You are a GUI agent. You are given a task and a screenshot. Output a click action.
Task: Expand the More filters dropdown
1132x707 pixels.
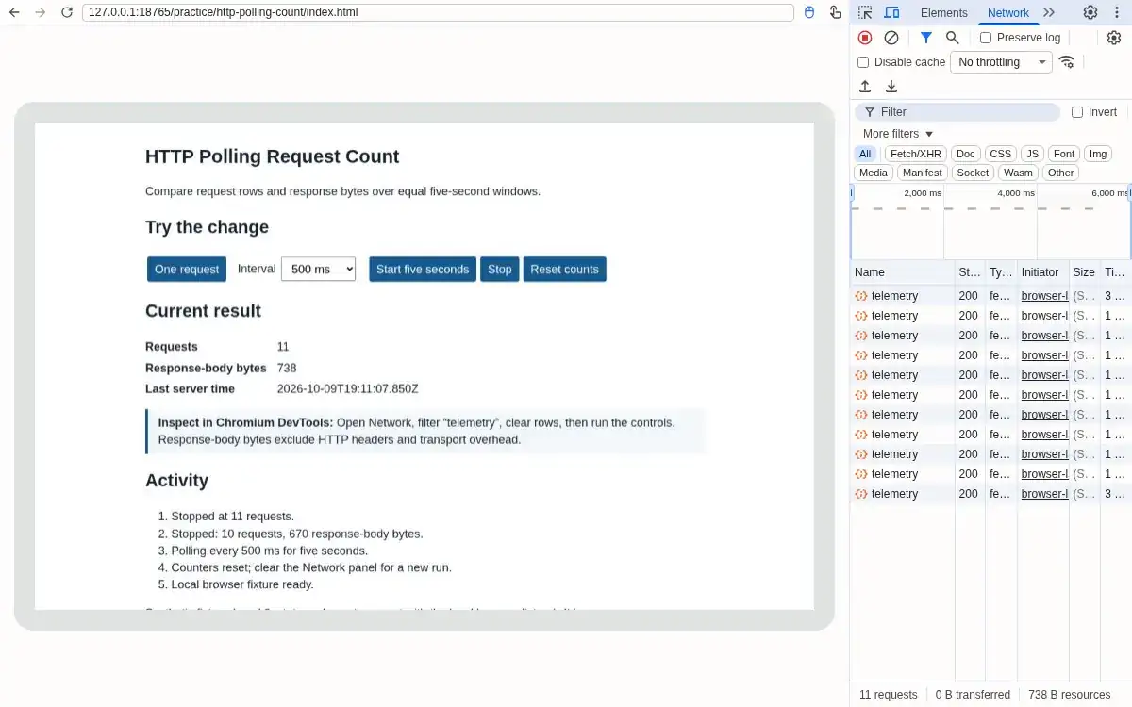pyautogui.click(x=898, y=134)
